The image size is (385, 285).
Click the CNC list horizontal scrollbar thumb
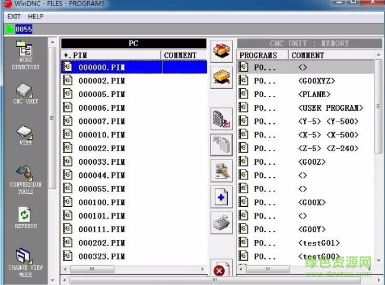pyautogui.click(x=268, y=269)
